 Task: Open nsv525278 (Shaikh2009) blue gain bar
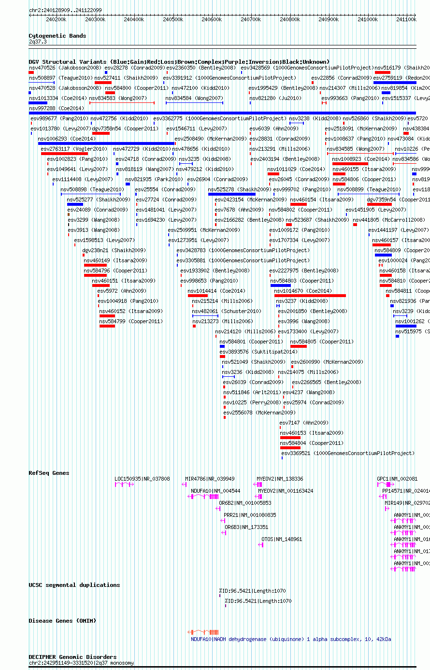coord(232,194)
